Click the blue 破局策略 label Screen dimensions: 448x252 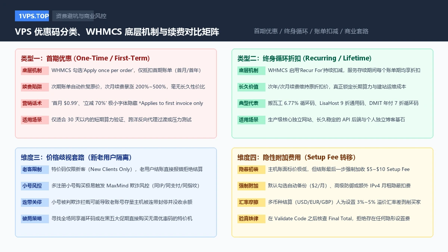tap(35, 218)
